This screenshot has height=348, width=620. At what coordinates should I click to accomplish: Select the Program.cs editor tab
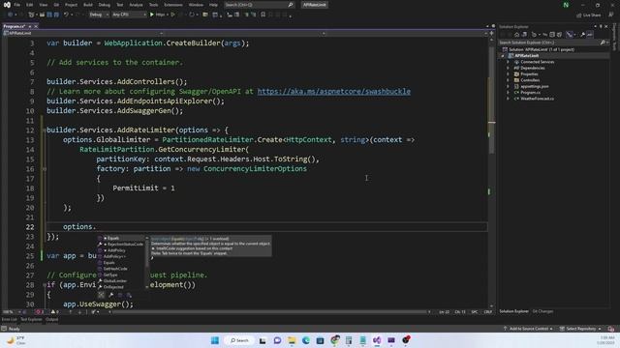coord(15,26)
